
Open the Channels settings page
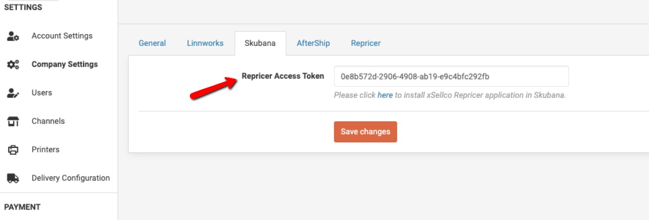click(x=48, y=121)
